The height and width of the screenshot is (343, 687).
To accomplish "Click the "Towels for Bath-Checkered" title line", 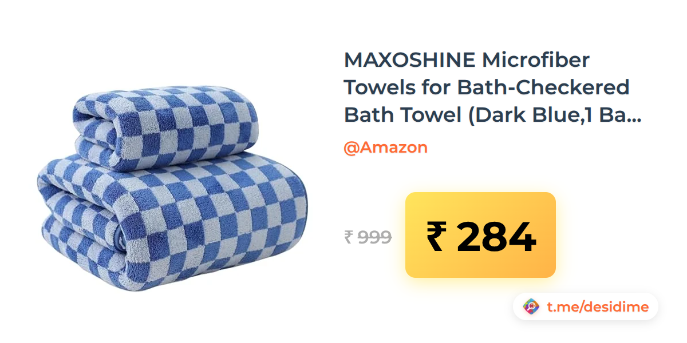I will click(x=487, y=87).
